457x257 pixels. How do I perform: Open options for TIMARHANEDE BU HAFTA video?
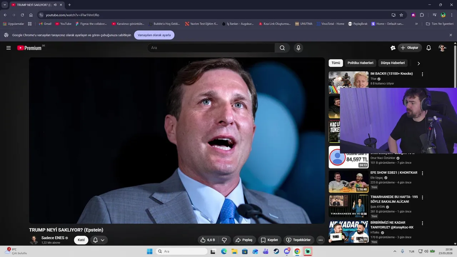coord(422,197)
